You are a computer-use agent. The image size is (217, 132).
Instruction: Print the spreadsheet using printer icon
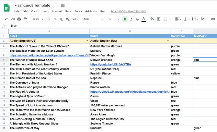tap(19, 19)
